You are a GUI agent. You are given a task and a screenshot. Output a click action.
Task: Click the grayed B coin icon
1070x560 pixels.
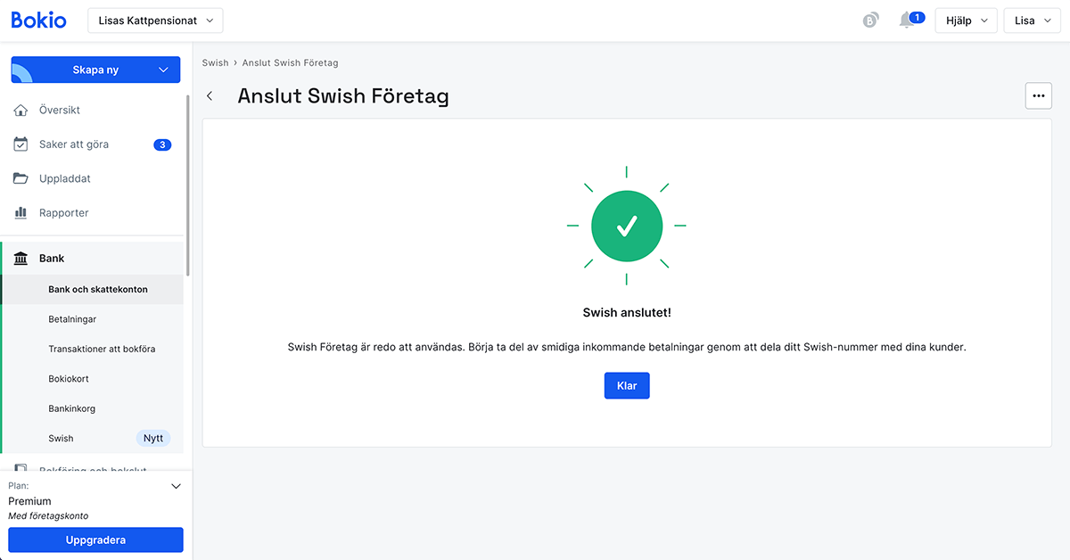871,19
